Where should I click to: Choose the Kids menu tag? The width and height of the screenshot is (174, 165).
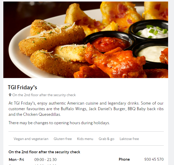click(85, 139)
